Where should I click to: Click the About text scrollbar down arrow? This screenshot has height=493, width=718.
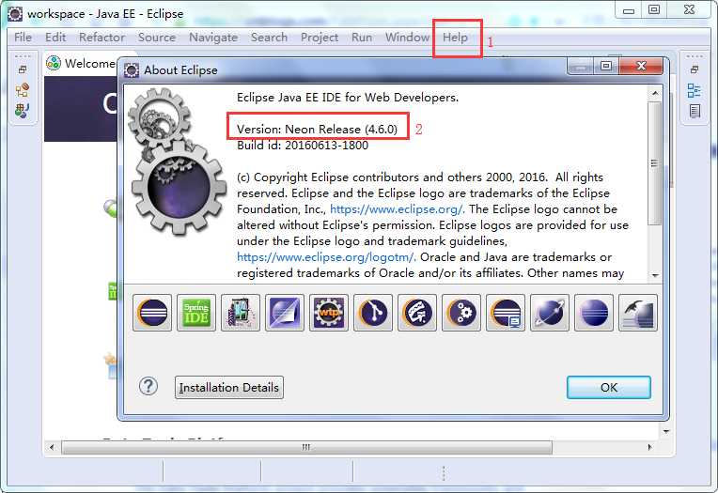click(x=655, y=274)
